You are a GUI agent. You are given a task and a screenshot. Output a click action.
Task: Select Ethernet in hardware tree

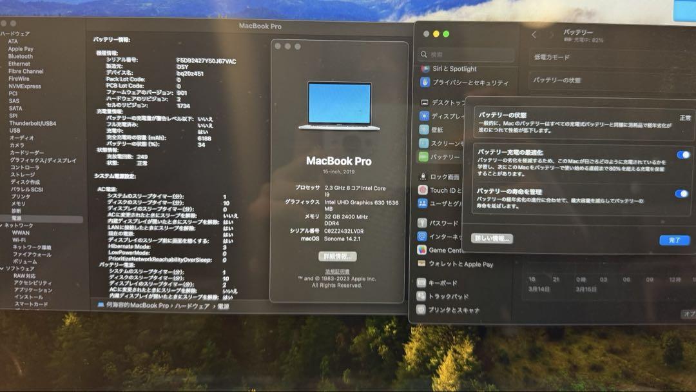click(x=19, y=64)
